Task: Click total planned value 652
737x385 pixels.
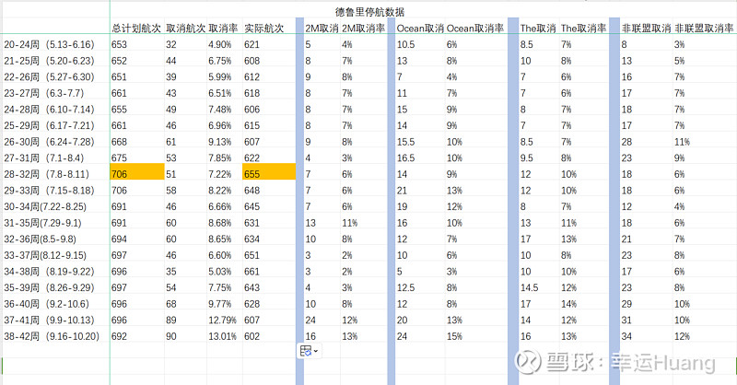Action: coord(119,61)
